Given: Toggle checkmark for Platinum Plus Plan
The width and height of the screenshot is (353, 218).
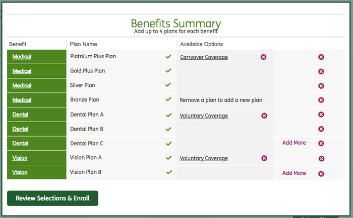Looking at the screenshot, I should tap(168, 57).
